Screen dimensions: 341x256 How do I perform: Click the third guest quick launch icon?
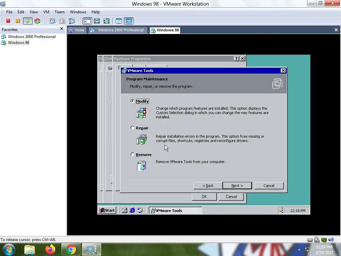point(140,210)
